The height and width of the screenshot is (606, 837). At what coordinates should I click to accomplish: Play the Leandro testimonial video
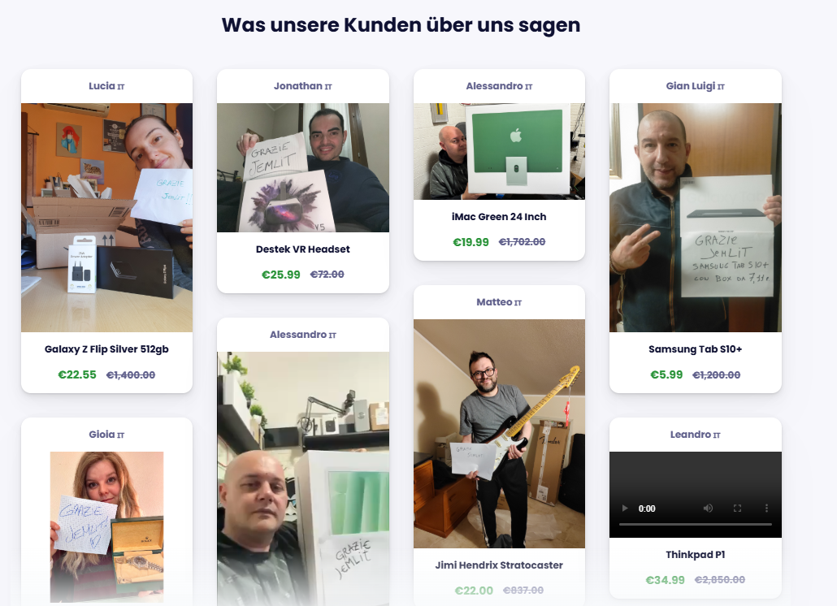(625, 509)
